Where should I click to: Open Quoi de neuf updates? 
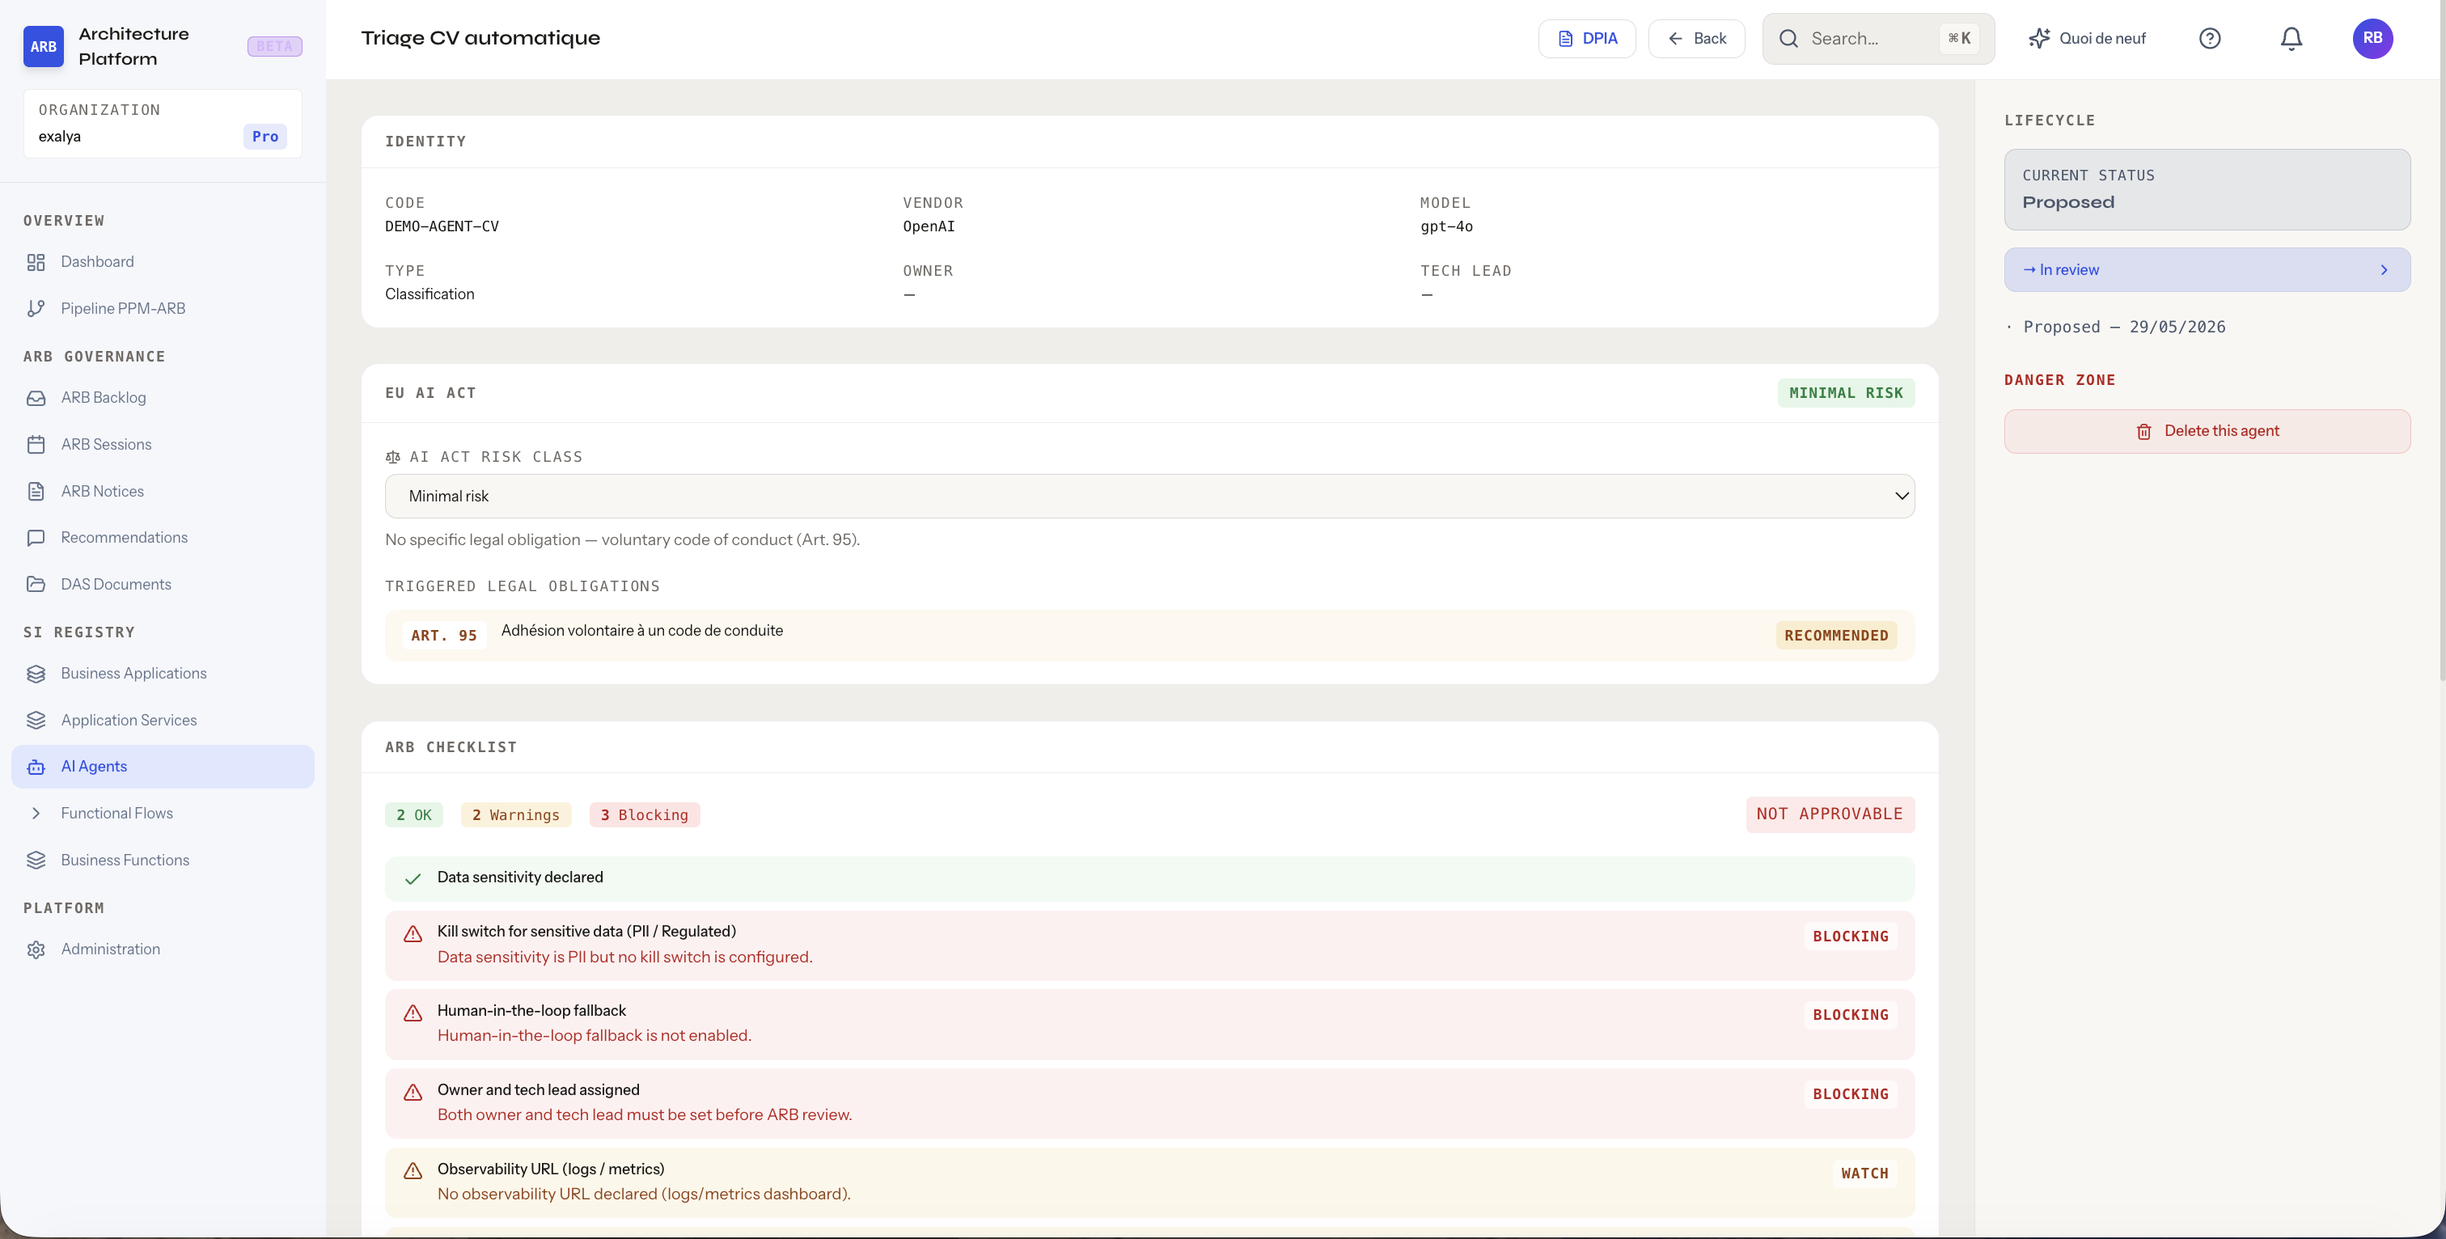click(x=2087, y=38)
